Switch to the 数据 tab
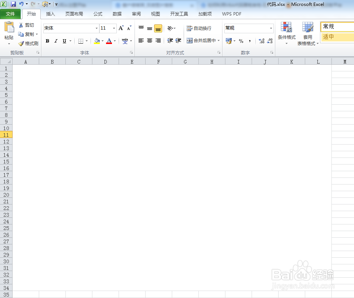This screenshot has height=298, width=354. pos(117,14)
